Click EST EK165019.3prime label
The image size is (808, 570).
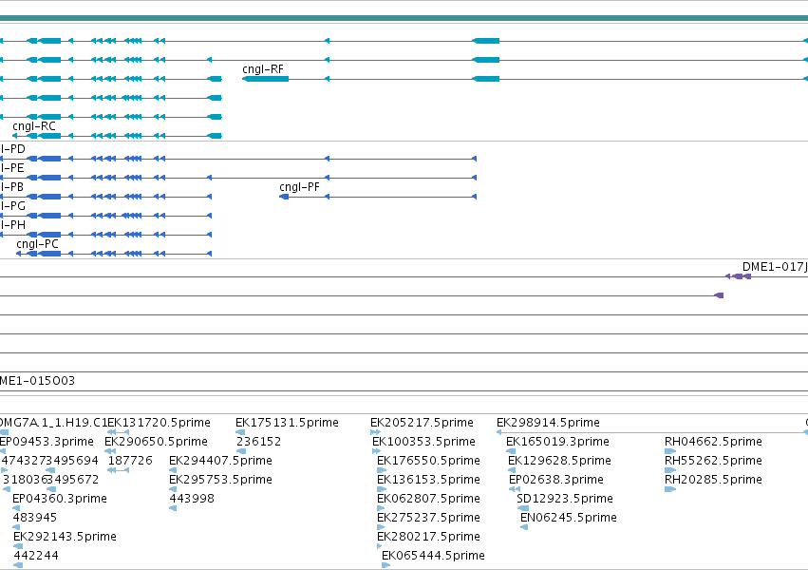(x=557, y=442)
